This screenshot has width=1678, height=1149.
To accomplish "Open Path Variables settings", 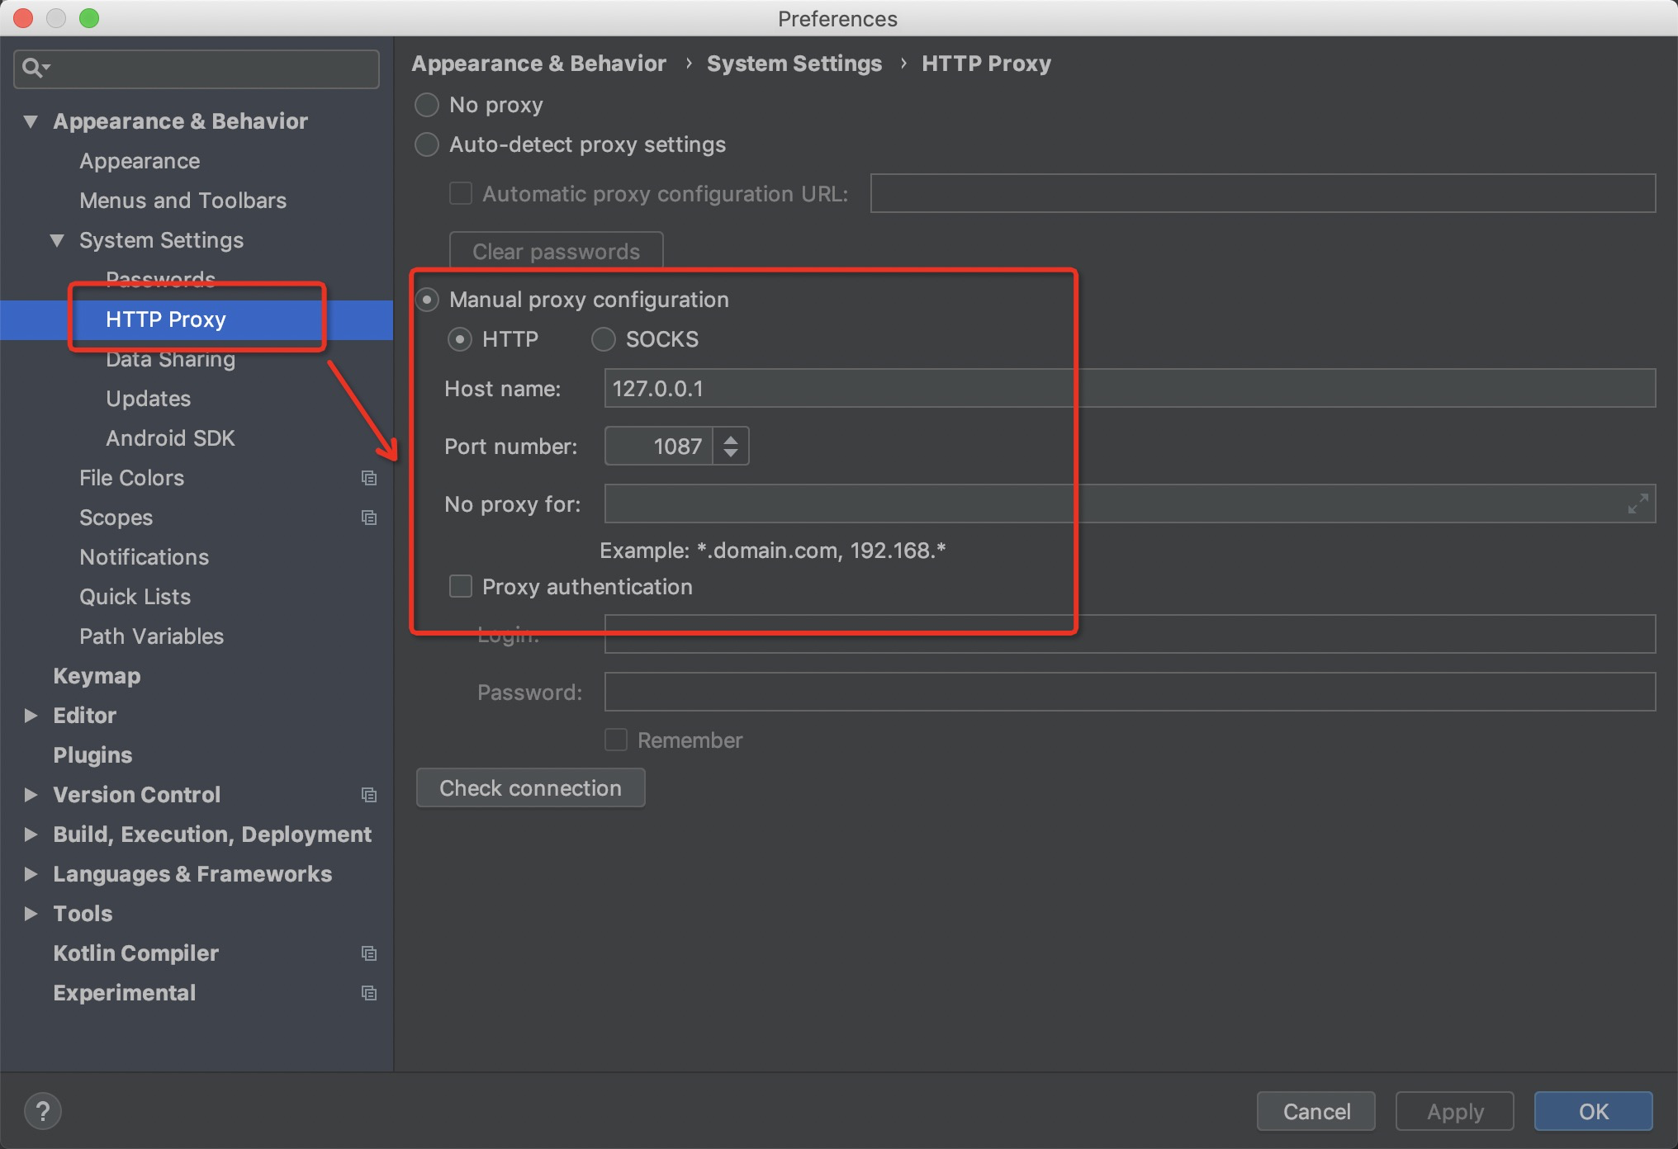I will pos(151,636).
